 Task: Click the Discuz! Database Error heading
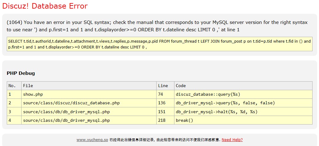click(45, 6)
